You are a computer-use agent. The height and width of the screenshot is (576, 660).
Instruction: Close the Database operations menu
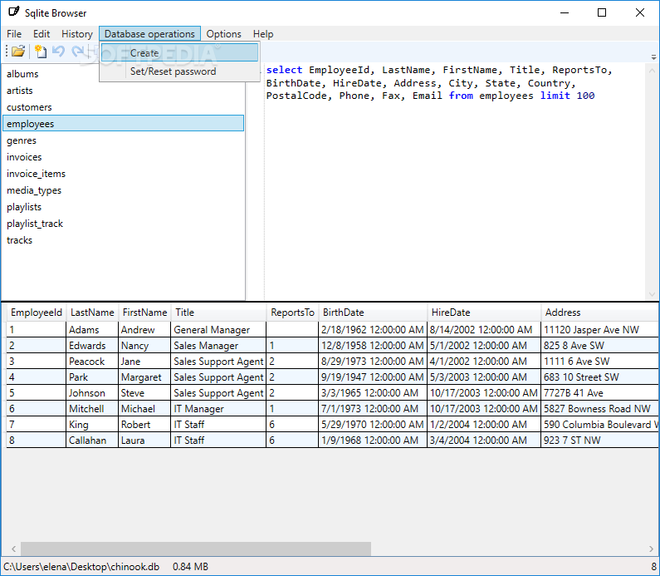(149, 34)
